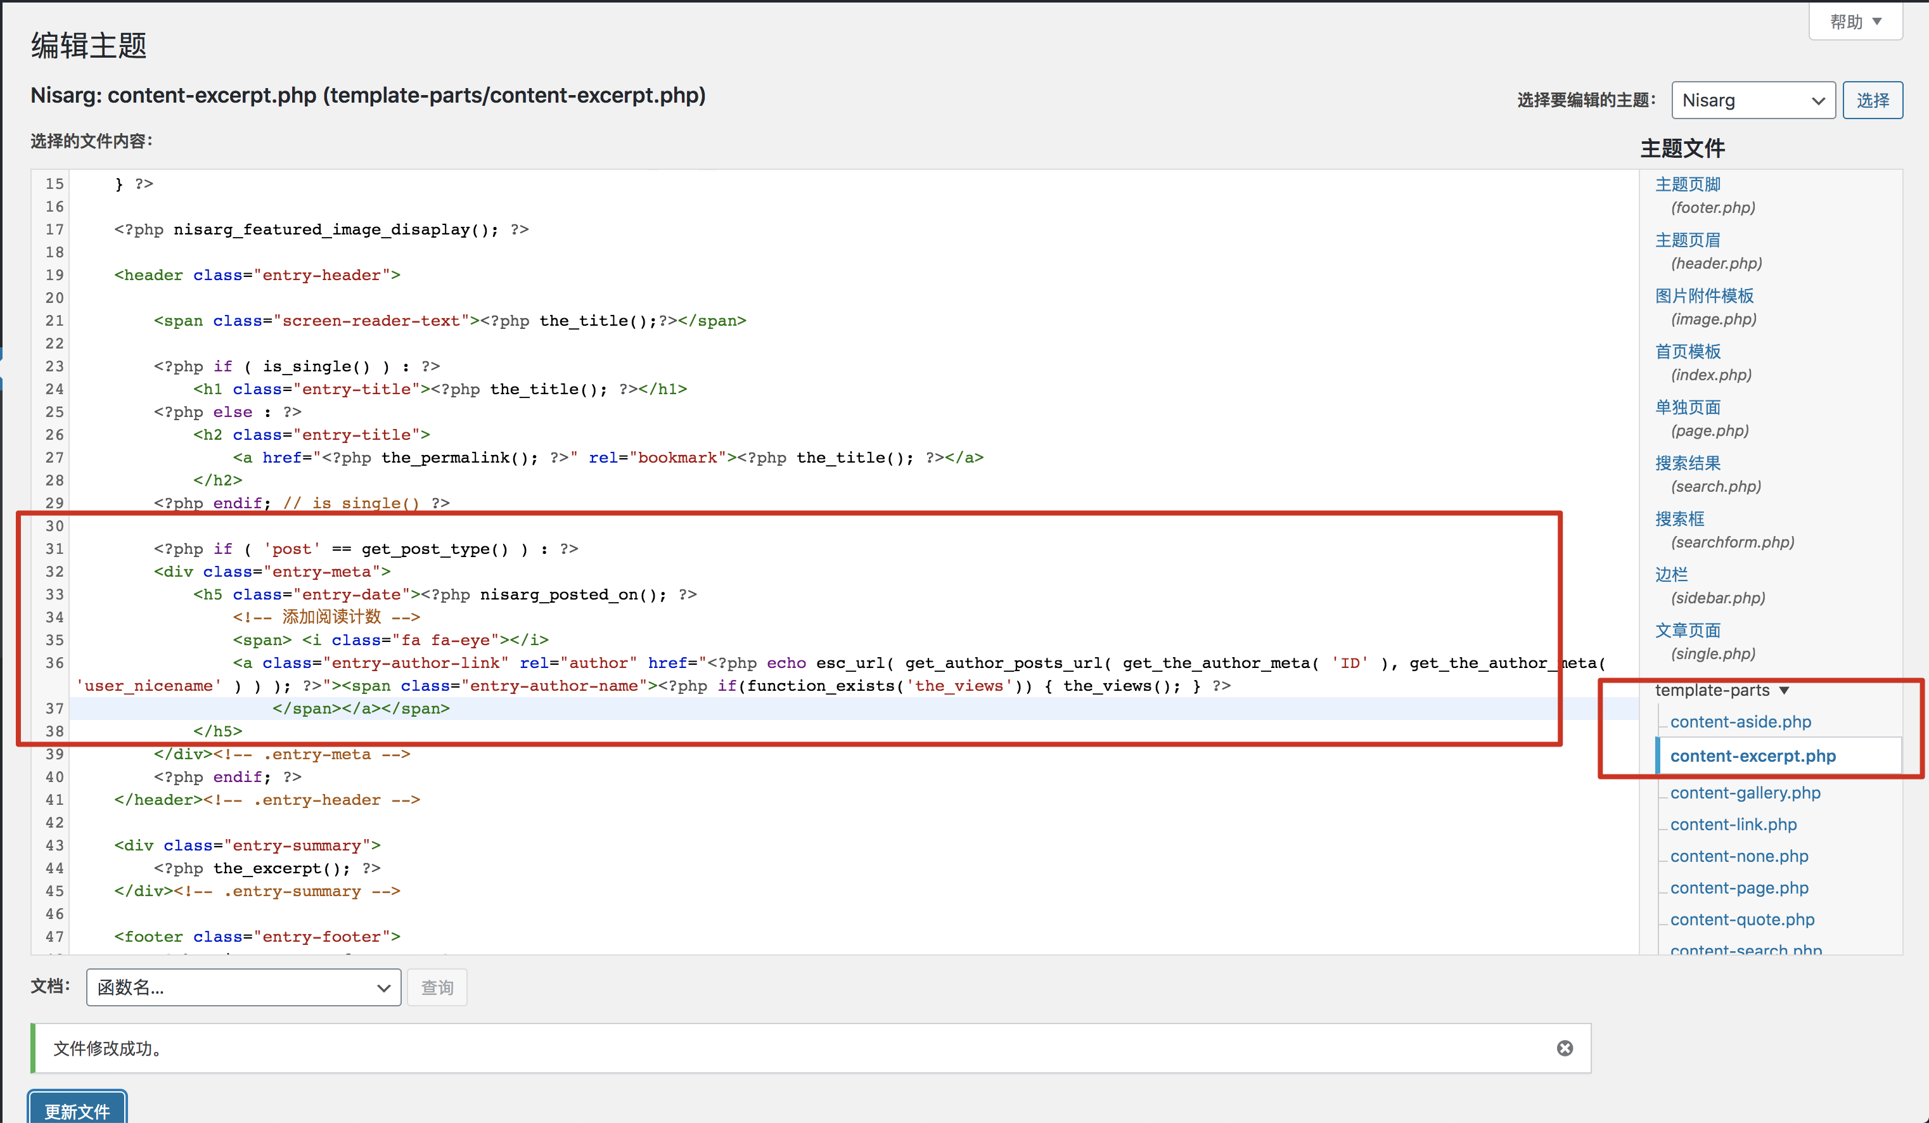Click the footer class entry-footer line
Screen dimensions: 1929x1123
(257, 937)
